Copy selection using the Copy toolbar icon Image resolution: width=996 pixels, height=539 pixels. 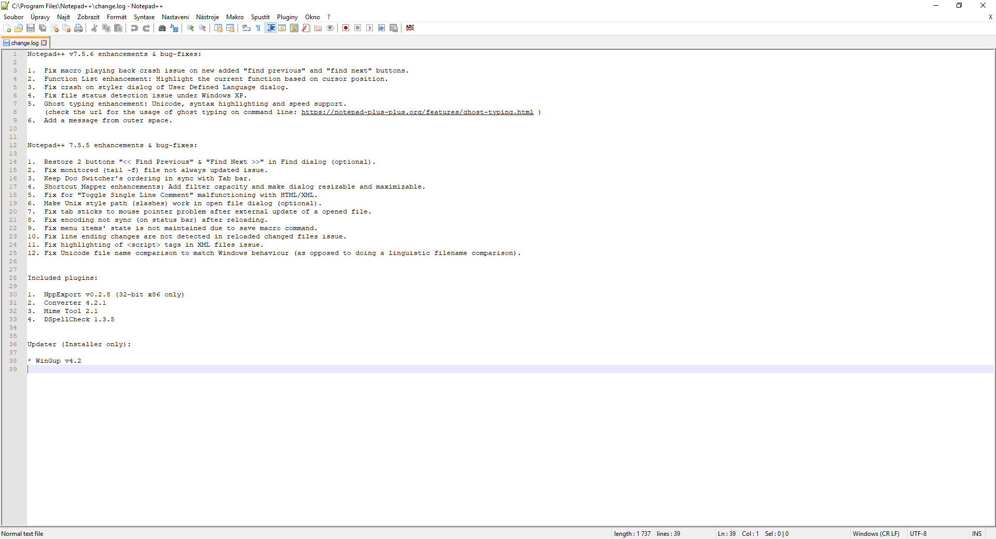tap(106, 28)
